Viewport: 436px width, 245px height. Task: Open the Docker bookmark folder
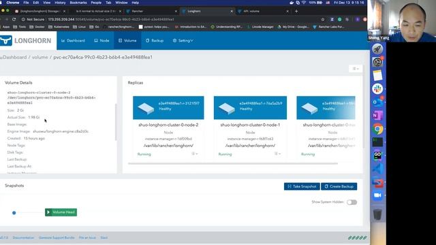[x=37, y=27]
